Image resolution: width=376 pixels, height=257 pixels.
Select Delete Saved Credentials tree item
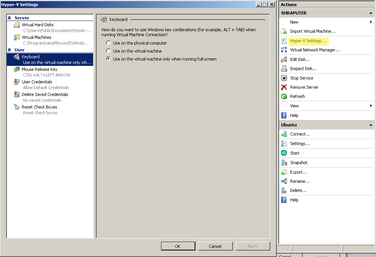[50, 97]
